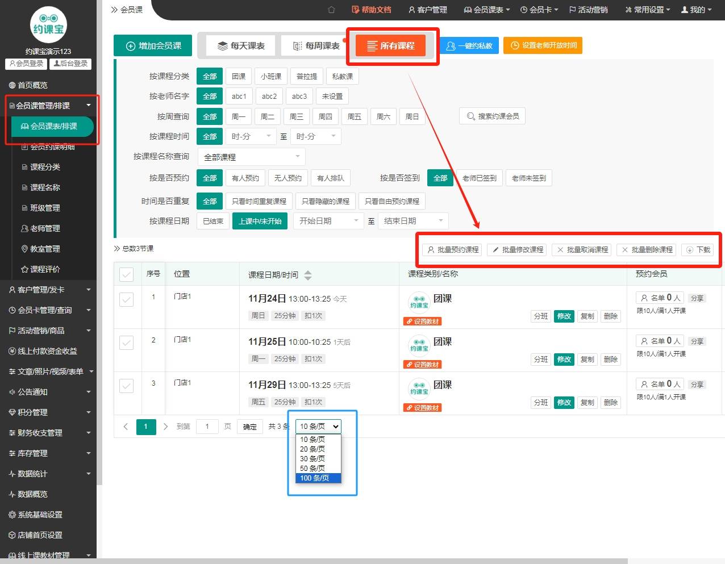
Task: Open 结束日期 date picker
Action: (x=413, y=221)
